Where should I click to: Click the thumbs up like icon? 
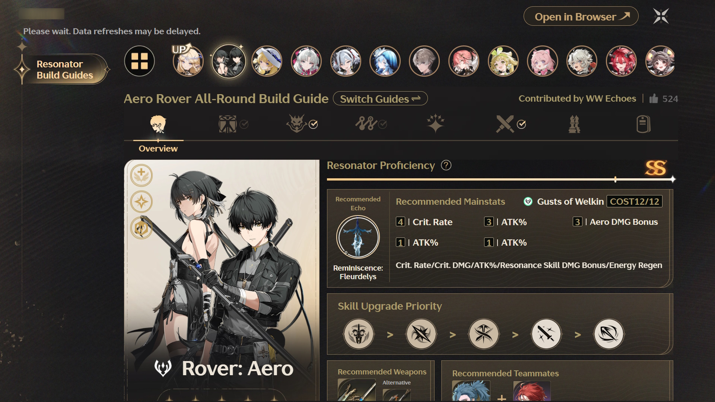click(x=654, y=99)
